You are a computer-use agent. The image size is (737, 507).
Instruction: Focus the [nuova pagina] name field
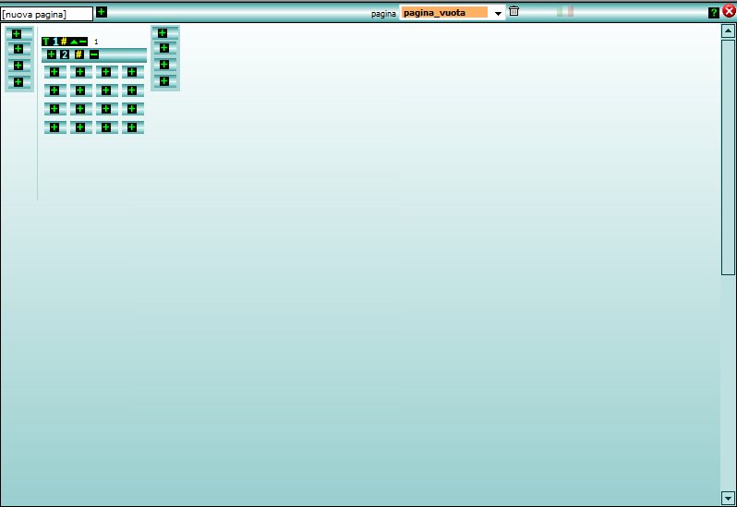tap(47, 14)
